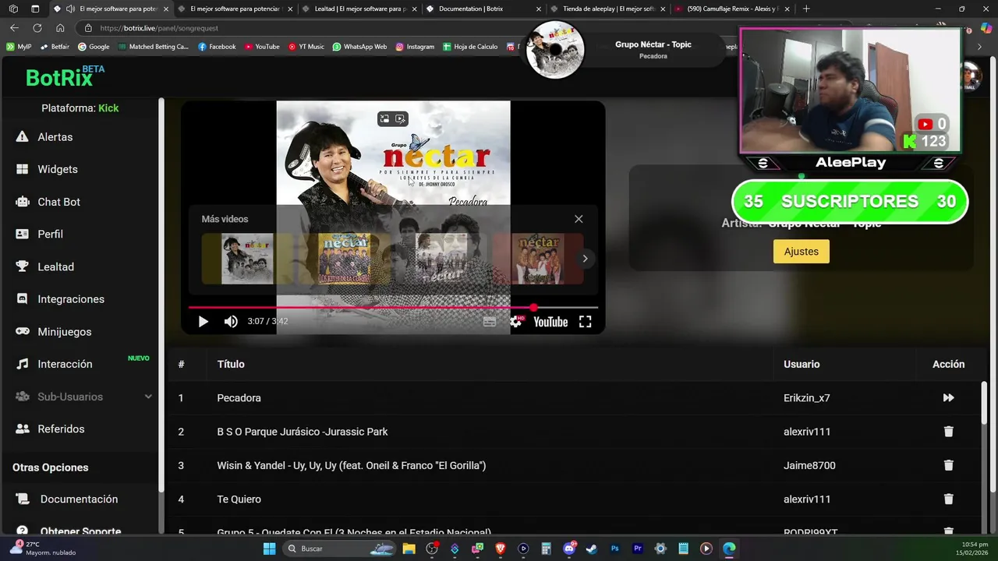Delete the Jurassic Park song request
This screenshot has width=998, height=561.
pyautogui.click(x=948, y=432)
